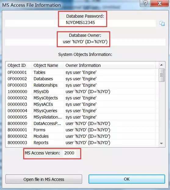Select the Tables object row

point(82,72)
